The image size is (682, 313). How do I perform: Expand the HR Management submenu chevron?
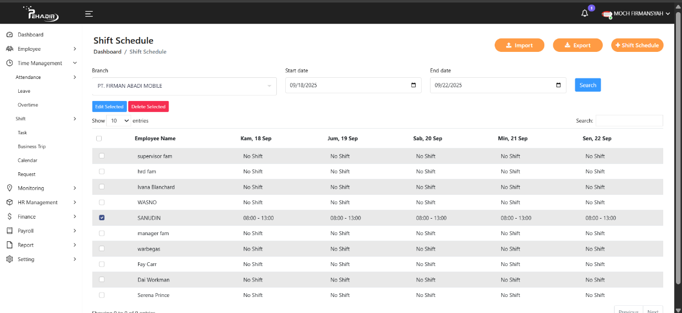click(x=75, y=203)
